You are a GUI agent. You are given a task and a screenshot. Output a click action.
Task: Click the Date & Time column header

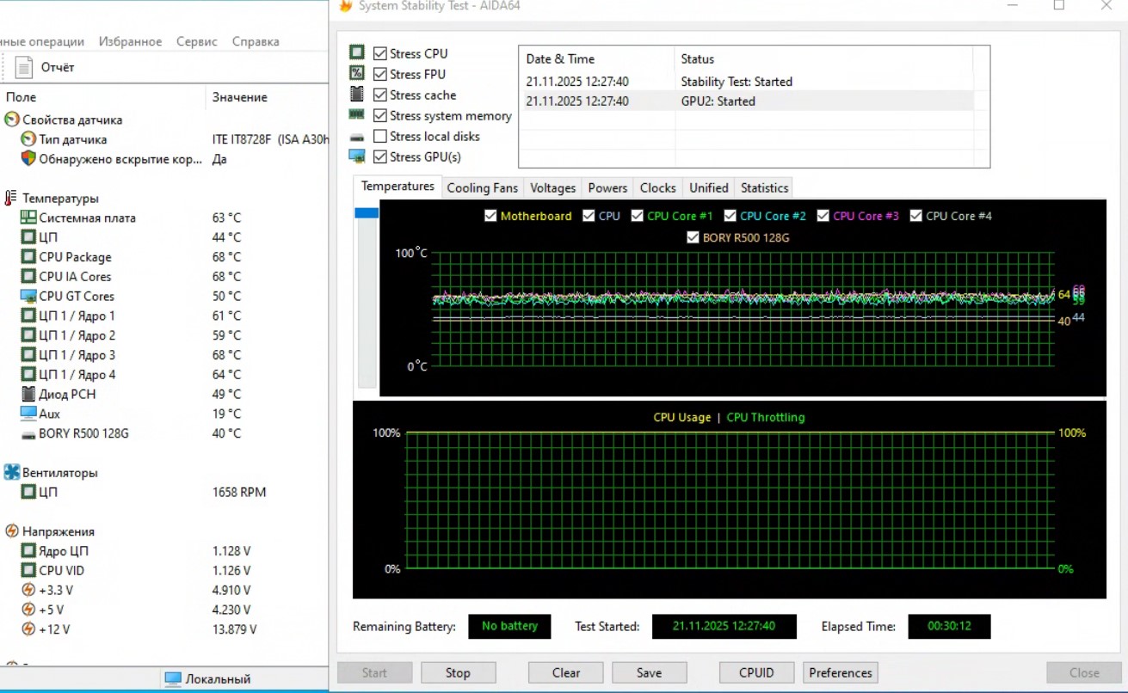[x=560, y=59]
